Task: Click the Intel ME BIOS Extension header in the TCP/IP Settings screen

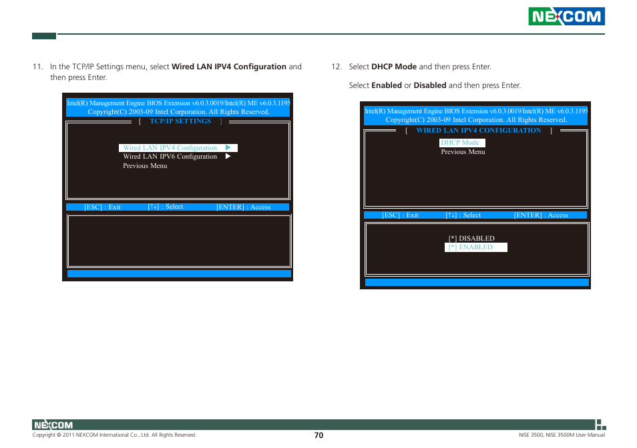Action: (x=178, y=107)
